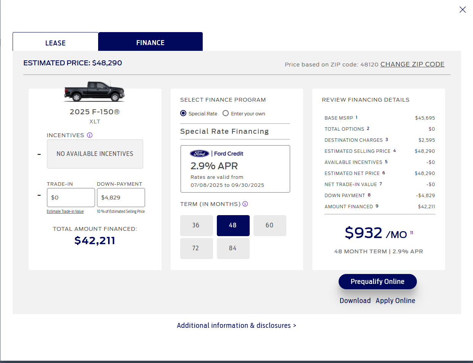Click the Special Rate Financing heading

[x=224, y=131]
